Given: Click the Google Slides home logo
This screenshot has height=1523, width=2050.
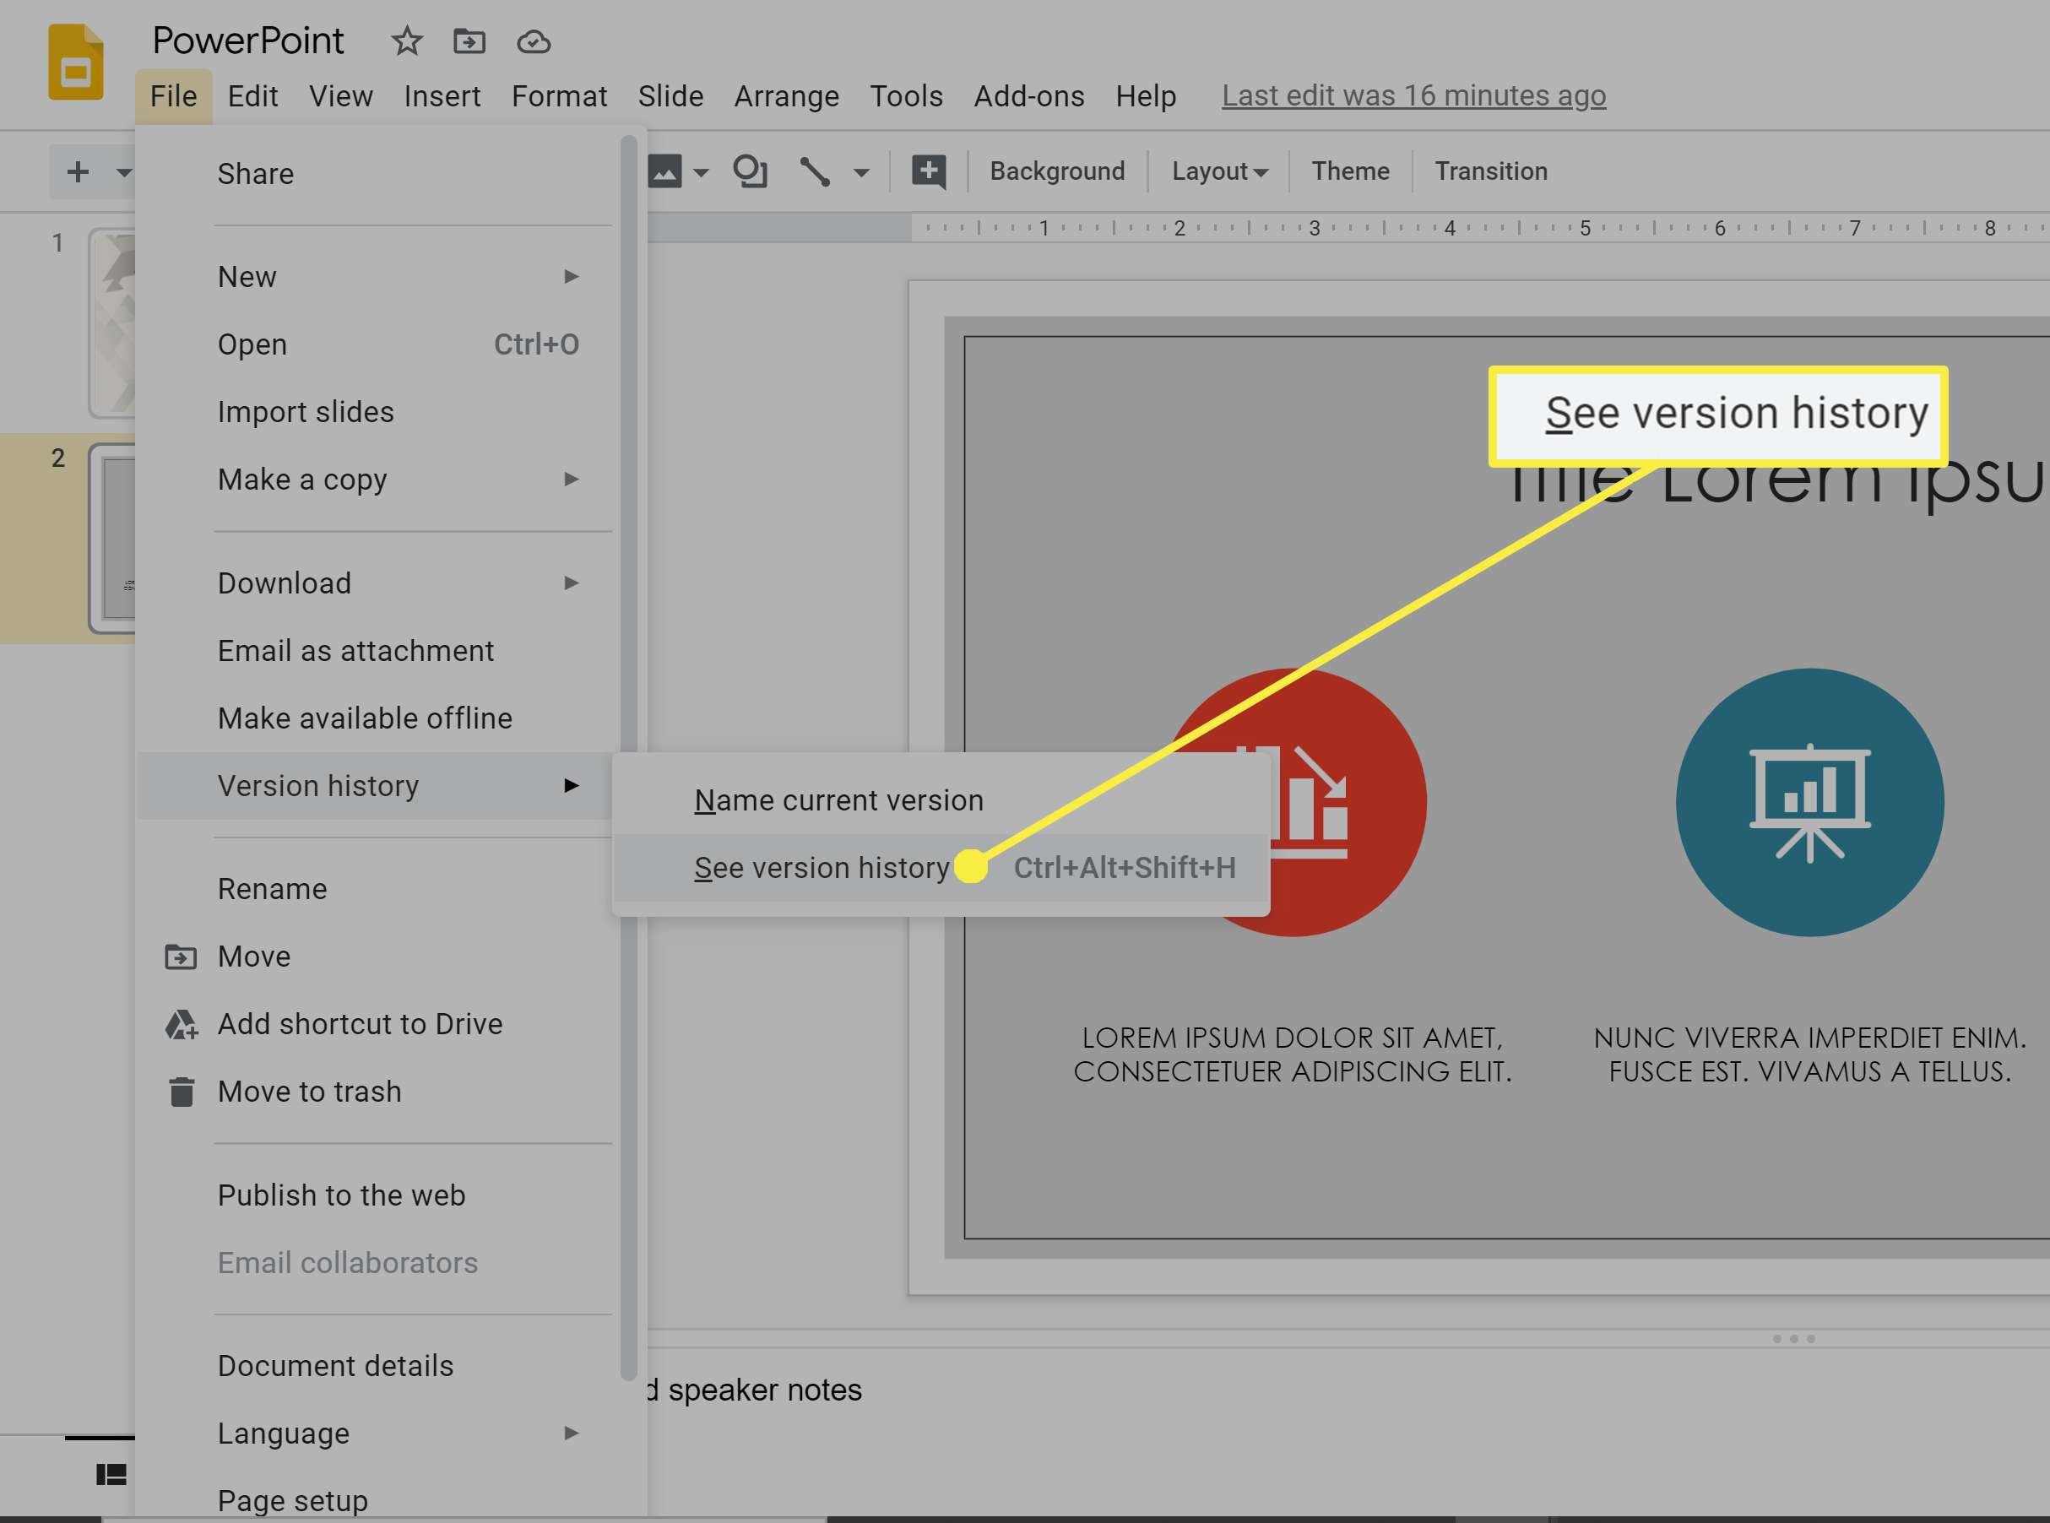Looking at the screenshot, I should (x=76, y=62).
